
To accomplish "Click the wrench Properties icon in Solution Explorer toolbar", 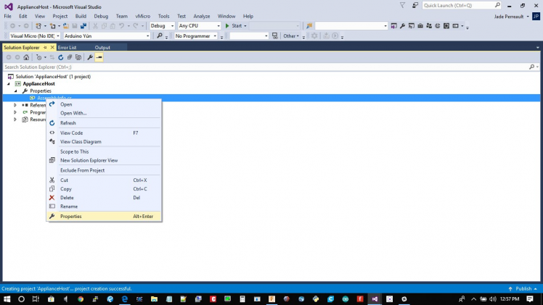I will (x=90, y=57).
